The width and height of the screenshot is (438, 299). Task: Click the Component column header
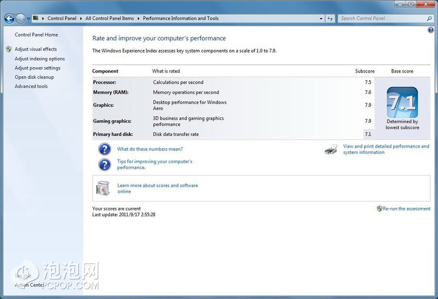pyautogui.click(x=105, y=71)
